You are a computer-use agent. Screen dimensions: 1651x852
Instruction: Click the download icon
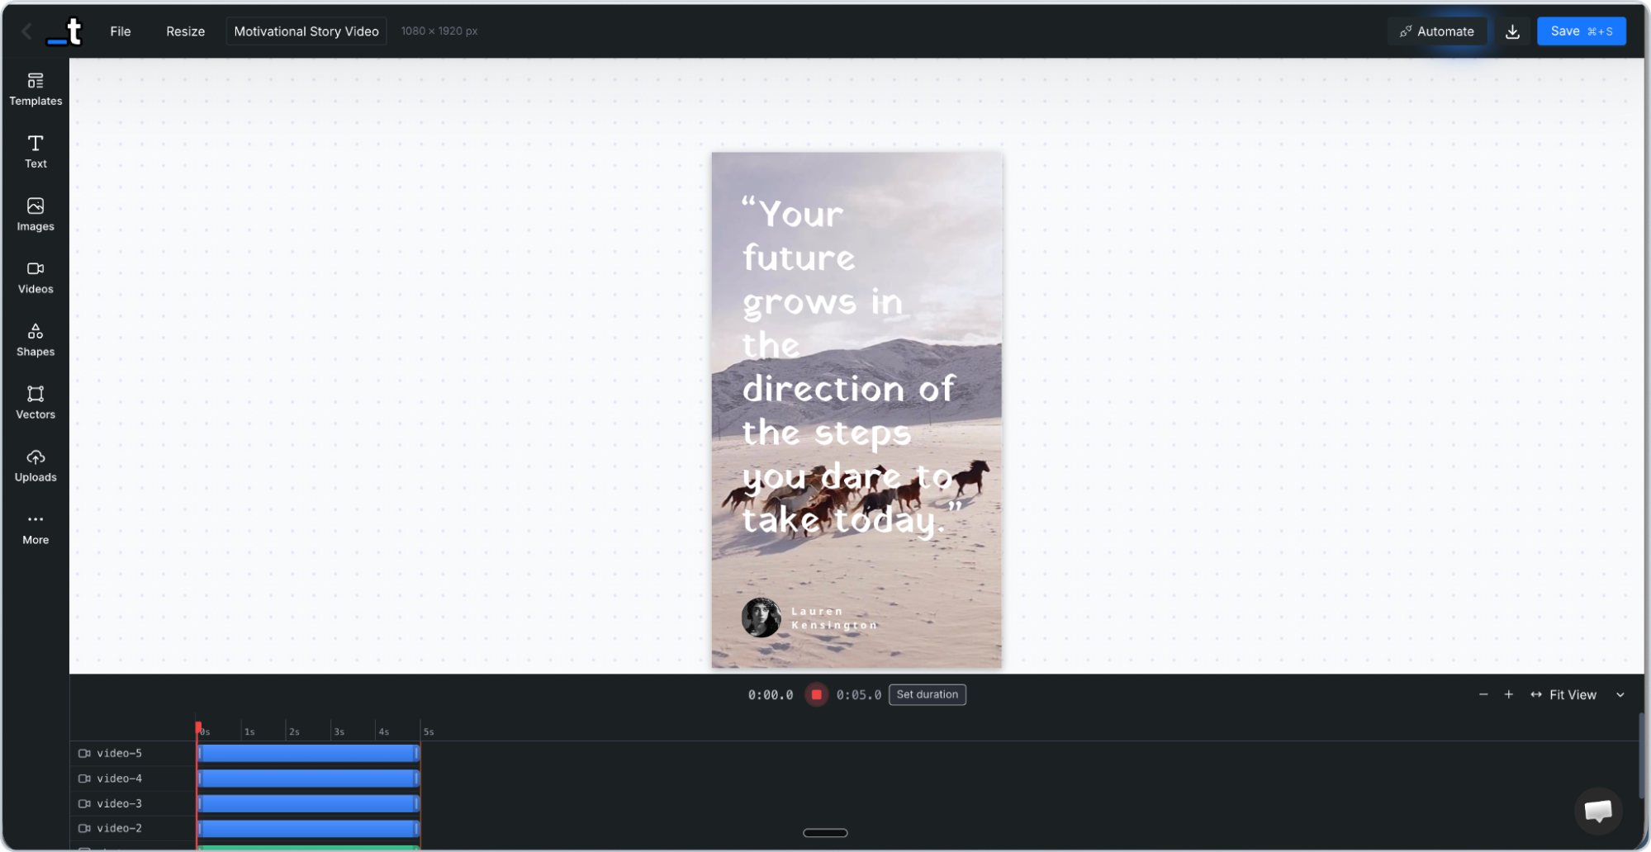point(1512,31)
